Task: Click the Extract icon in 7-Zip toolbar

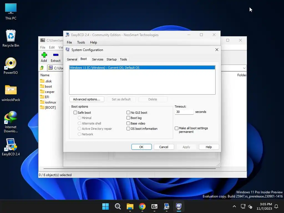Action: (x=55, y=57)
